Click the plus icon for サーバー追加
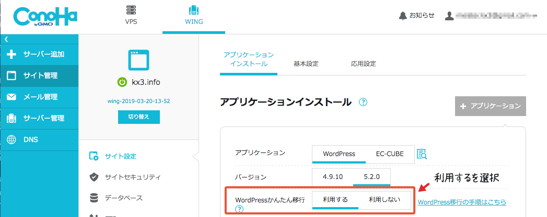The height and width of the screenshot is (217, 547). (11, 55)
